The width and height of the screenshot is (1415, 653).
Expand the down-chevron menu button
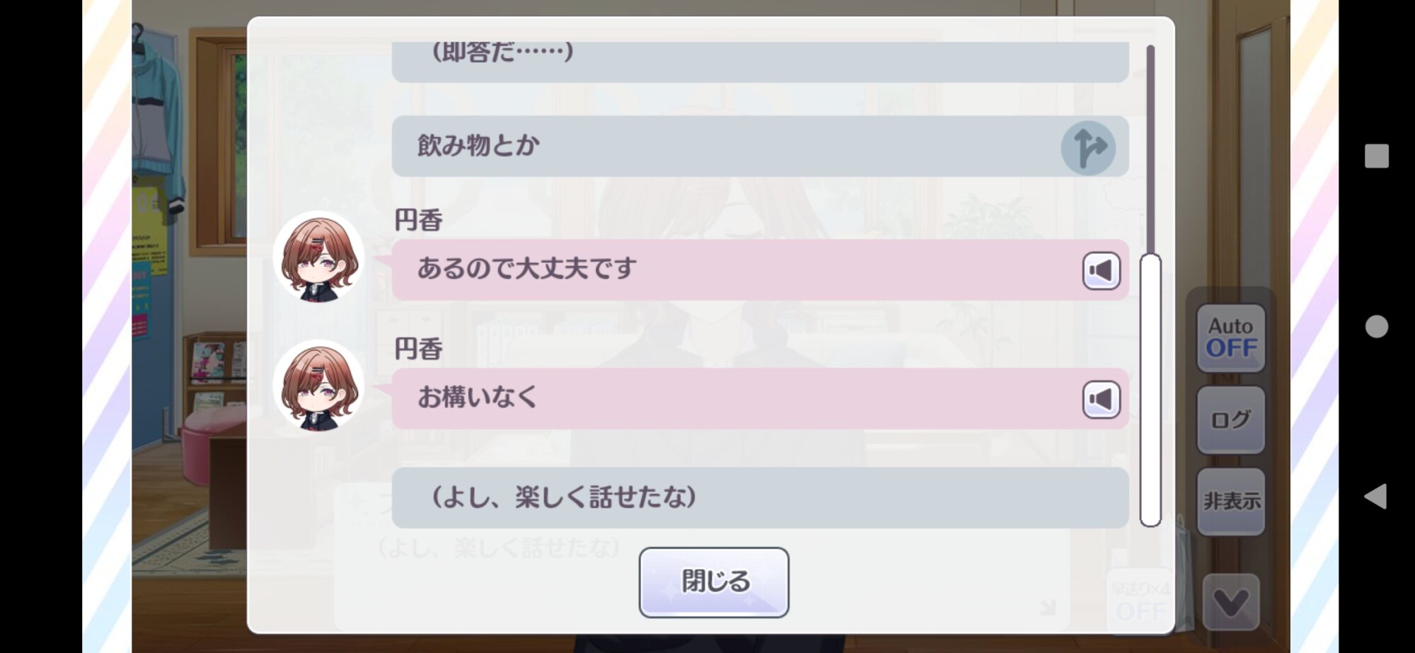point(1230,603)
